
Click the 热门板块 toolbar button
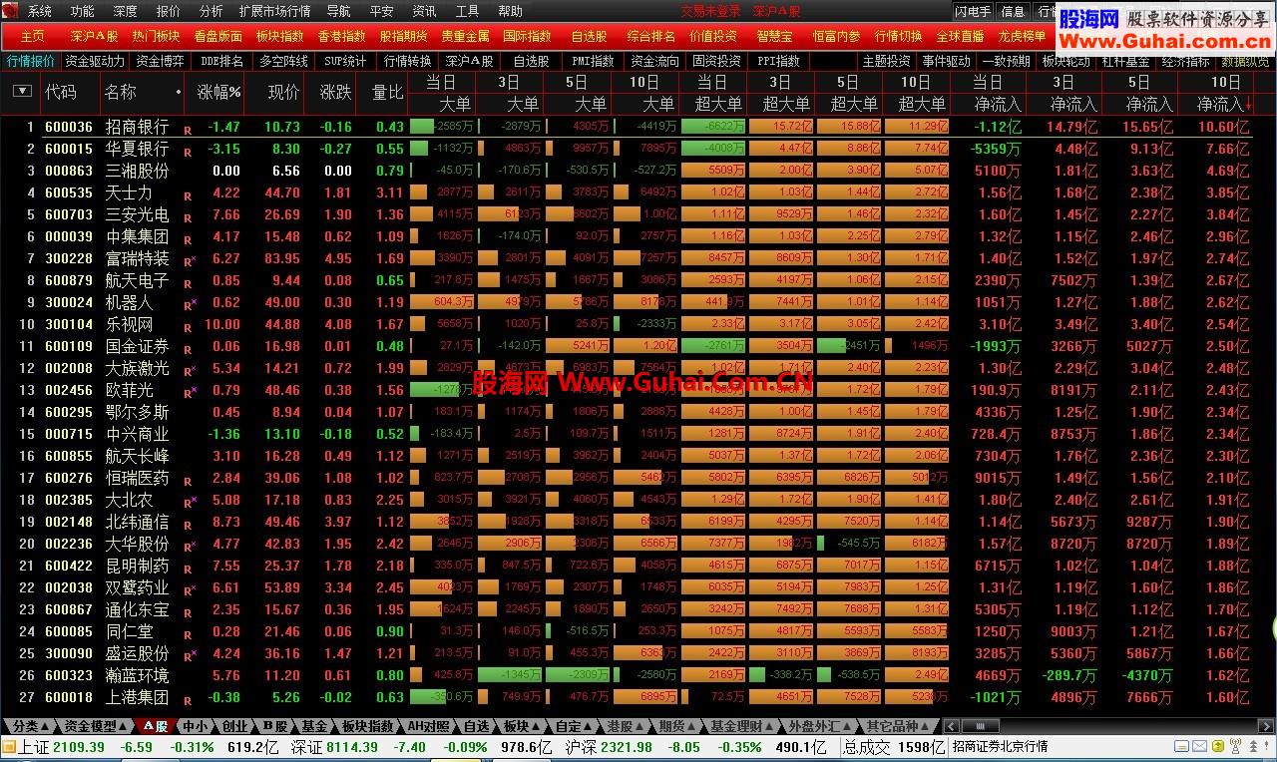tap(157, 37)
